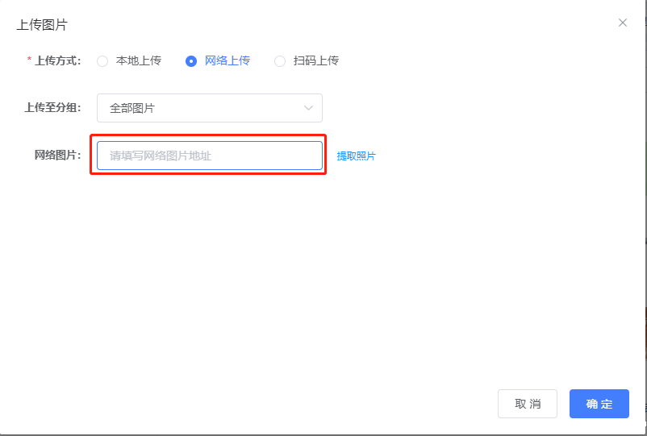The image size is (647, 436).
Task: Click the 上传至分组 field label
Action: click(52, 108)
